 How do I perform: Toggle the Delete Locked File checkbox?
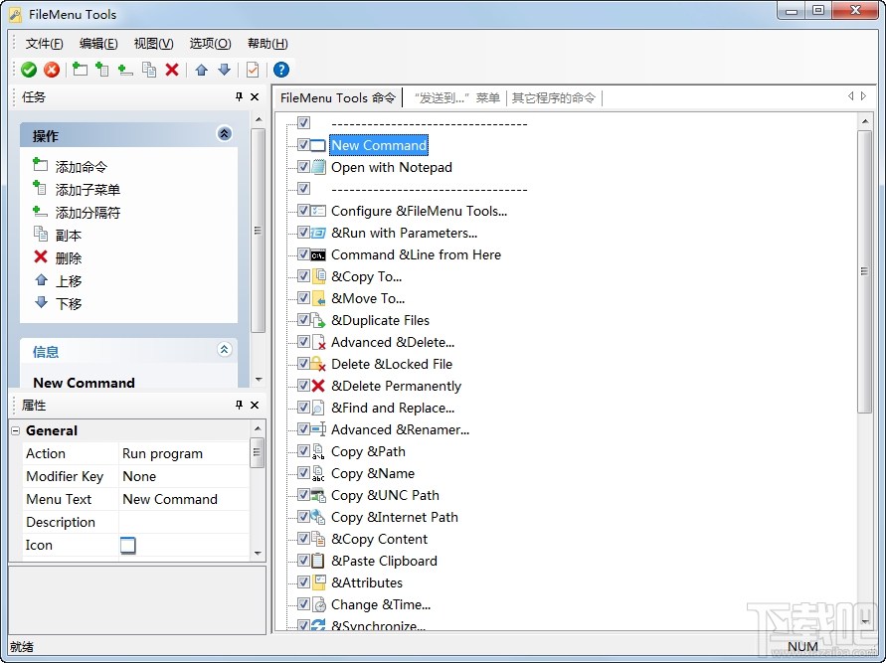pos(303,363)
